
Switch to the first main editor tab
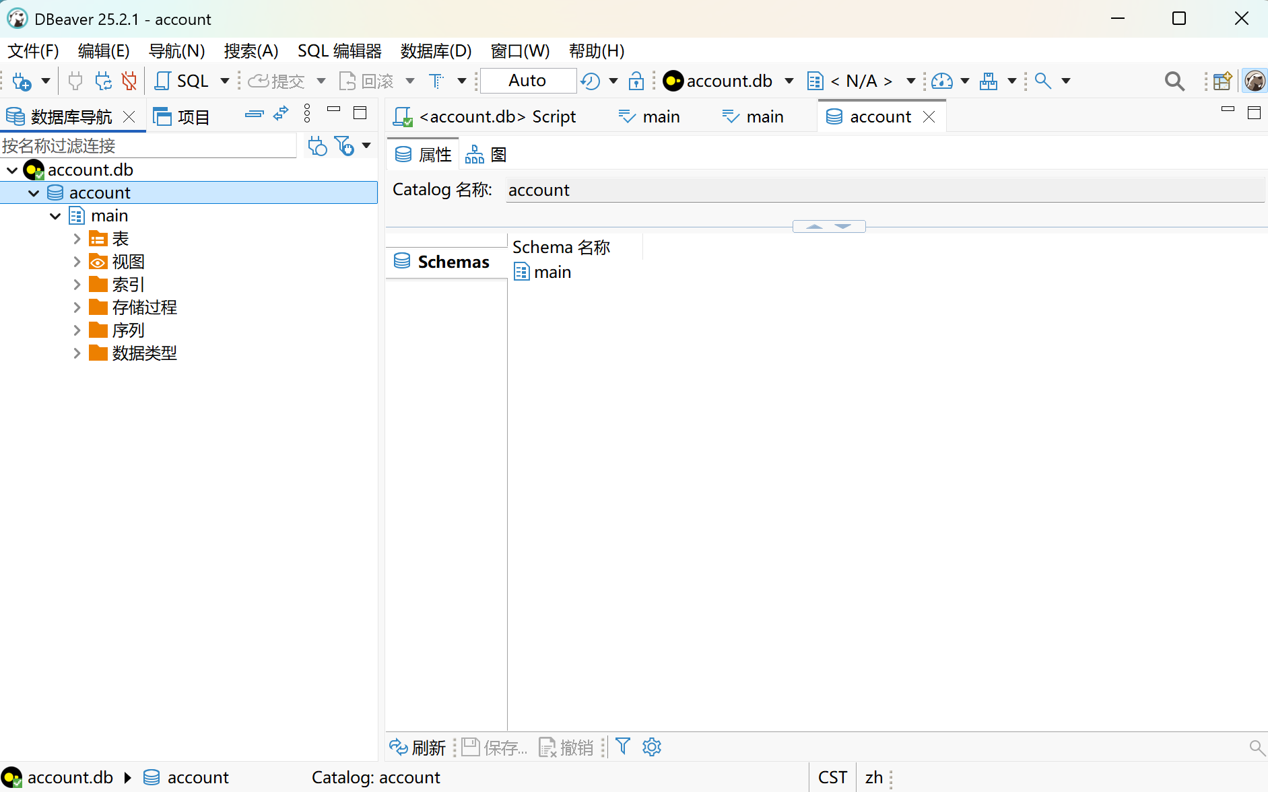[649, 116]
